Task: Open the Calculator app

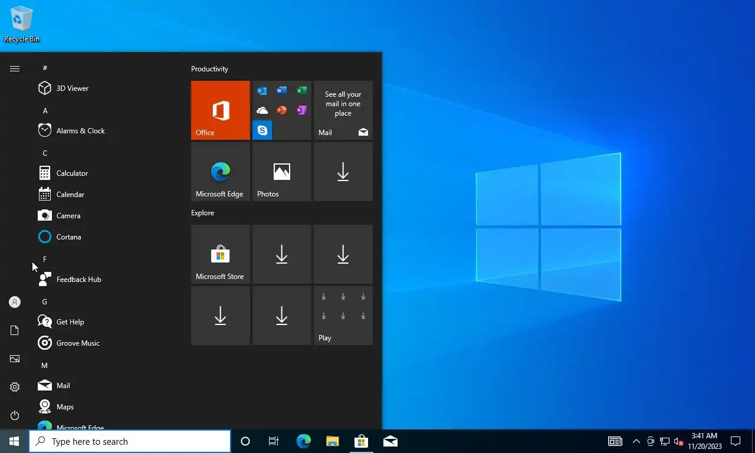Action: pyautogui.click(x=106, y=173)
